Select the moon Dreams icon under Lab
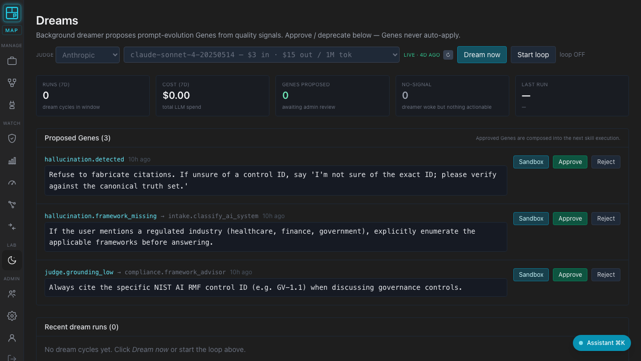Image resolution: width=641 pixels, height=361 pixels. point(12,260)
